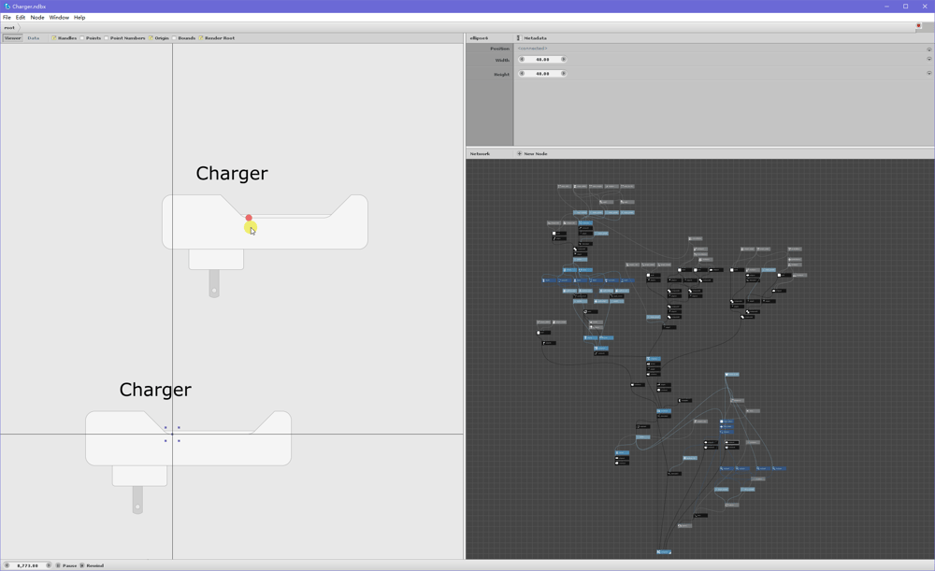Screen dimensions: 935x571
Task: Switch to the Data tab
Action: tap(34, 38)
